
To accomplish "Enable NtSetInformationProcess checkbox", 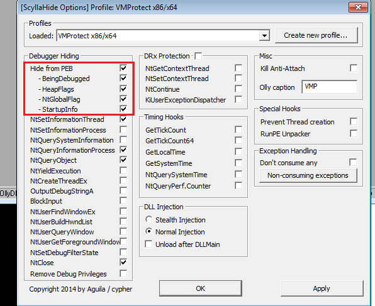I will tap(123, 129).
